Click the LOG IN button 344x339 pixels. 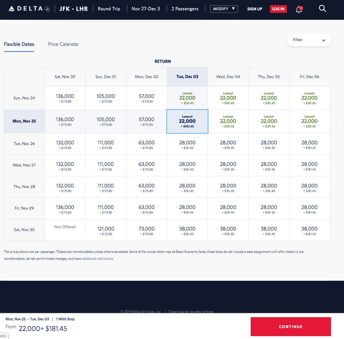point(278,9)
